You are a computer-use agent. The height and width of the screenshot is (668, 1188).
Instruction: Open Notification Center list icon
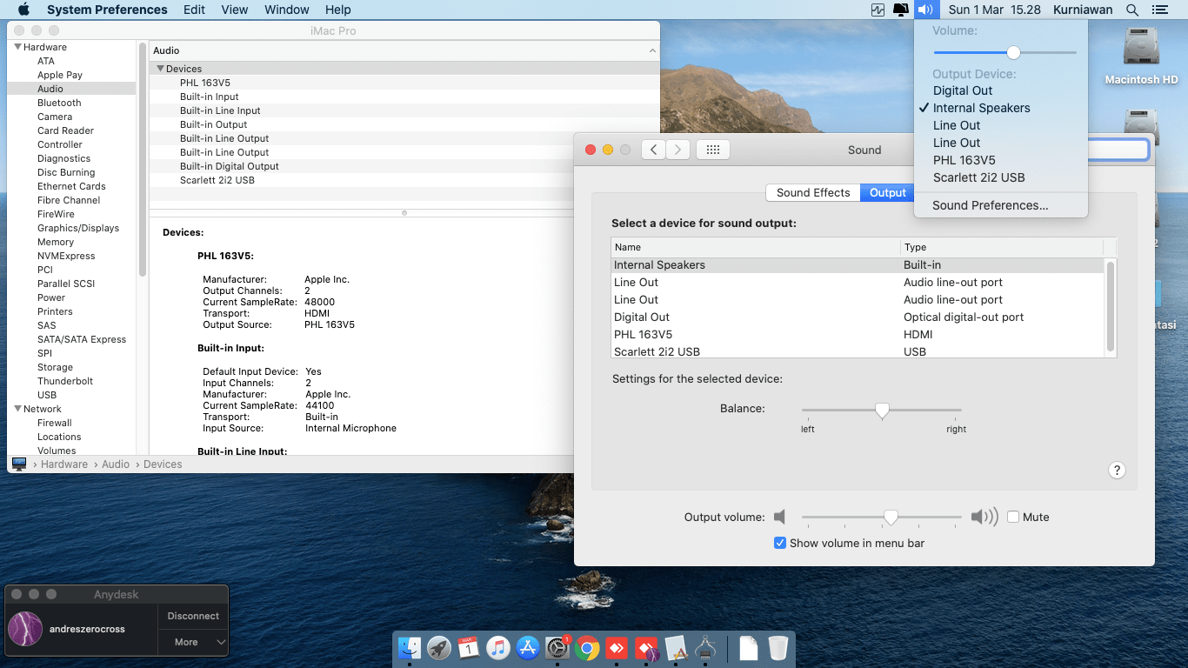[x=1159, y=10]
